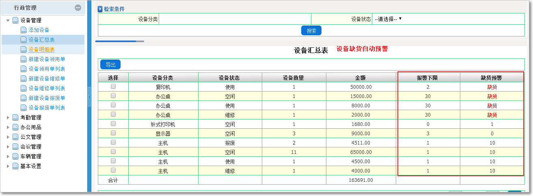Click the 针式打印机 category cell
Image resolution: width=533 pixels, height=196 pixels.
(x=163, y=124)
